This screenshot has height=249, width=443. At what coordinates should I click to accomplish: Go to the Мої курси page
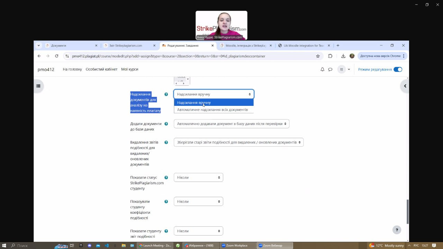point(129,70)
